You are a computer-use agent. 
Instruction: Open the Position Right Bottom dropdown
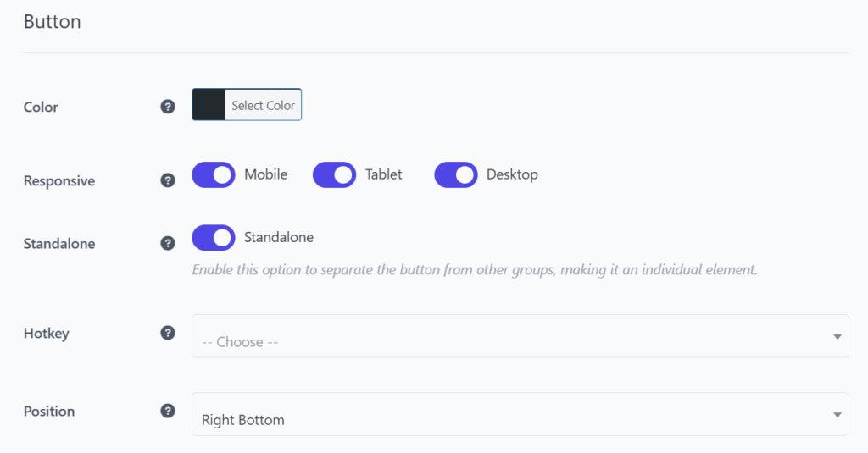(x=520, y=414)
